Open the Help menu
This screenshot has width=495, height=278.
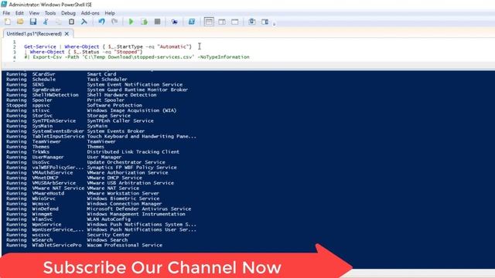tap(110, 13)
